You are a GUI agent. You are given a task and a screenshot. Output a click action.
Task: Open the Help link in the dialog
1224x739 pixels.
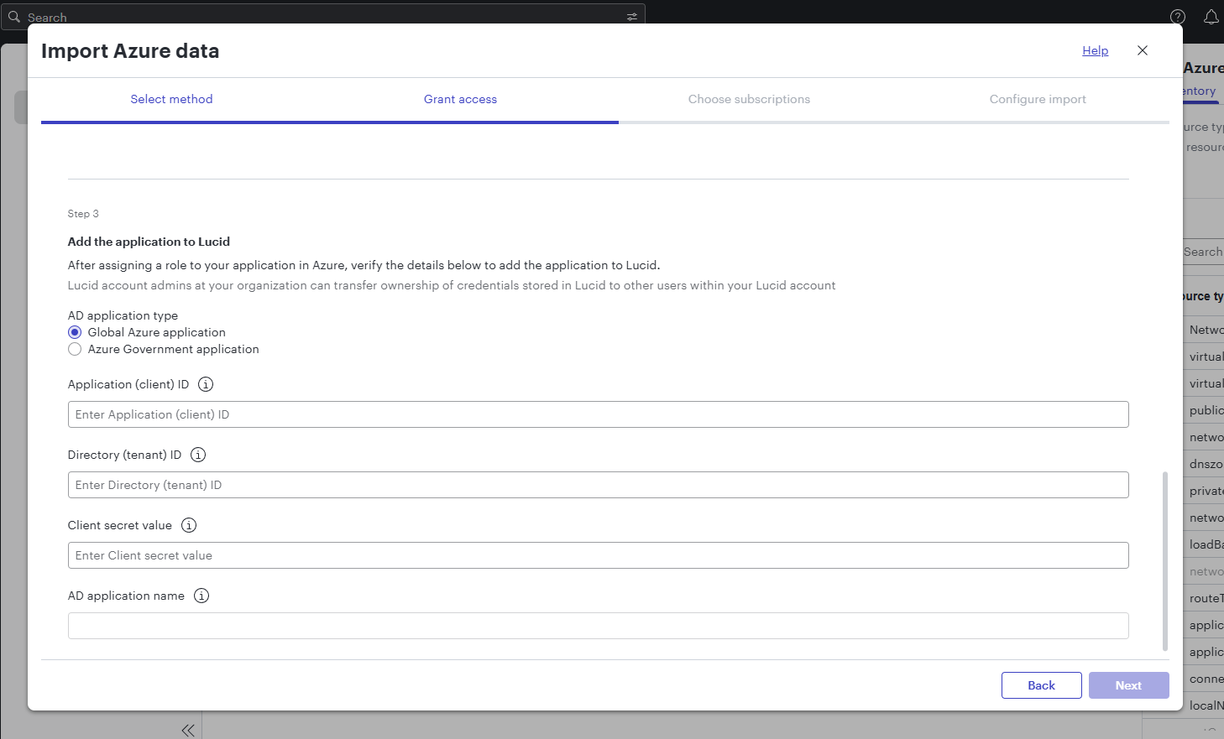click(x=1095, y=50)
